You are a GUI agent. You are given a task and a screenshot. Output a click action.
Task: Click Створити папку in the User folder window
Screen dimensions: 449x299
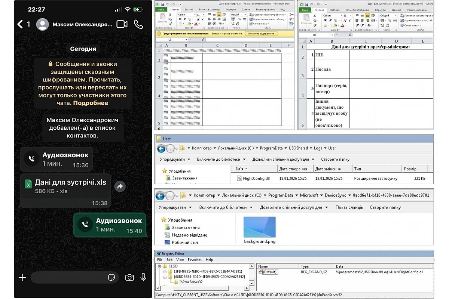click(x=335, y=159)
